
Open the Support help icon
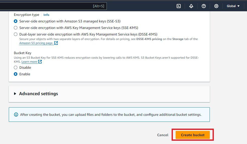click(204, 6)
